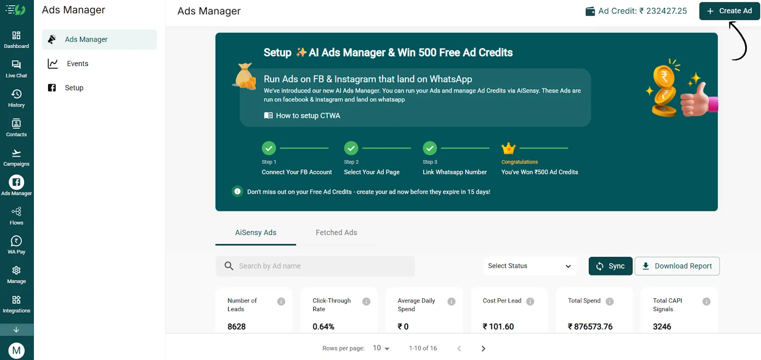
Task: Select the Ads Manager Facebook icon in sidebar
Action: pyautogui.click(x=17, y=182)
